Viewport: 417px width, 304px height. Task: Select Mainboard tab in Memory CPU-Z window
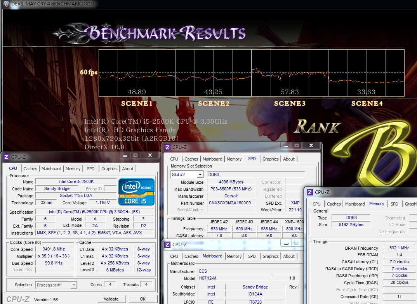click(x=355, y=204)
